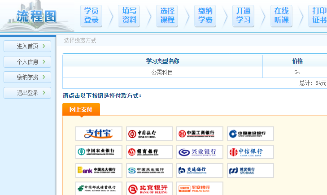Screen dimensions: 327x195
Task: Switch to the 网上支付 tab
Action: (81, 109)
